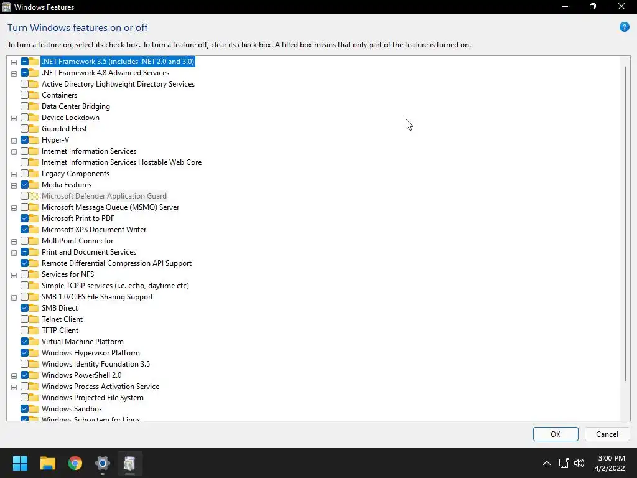Show hidden icons tray chevron
Image resolution: width=637 pixels, height=478 pixels.
[547, 463]
